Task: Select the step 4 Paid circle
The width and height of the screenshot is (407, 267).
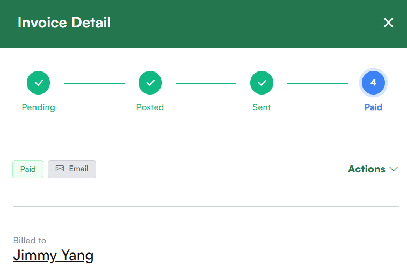Action: point(373,83)
